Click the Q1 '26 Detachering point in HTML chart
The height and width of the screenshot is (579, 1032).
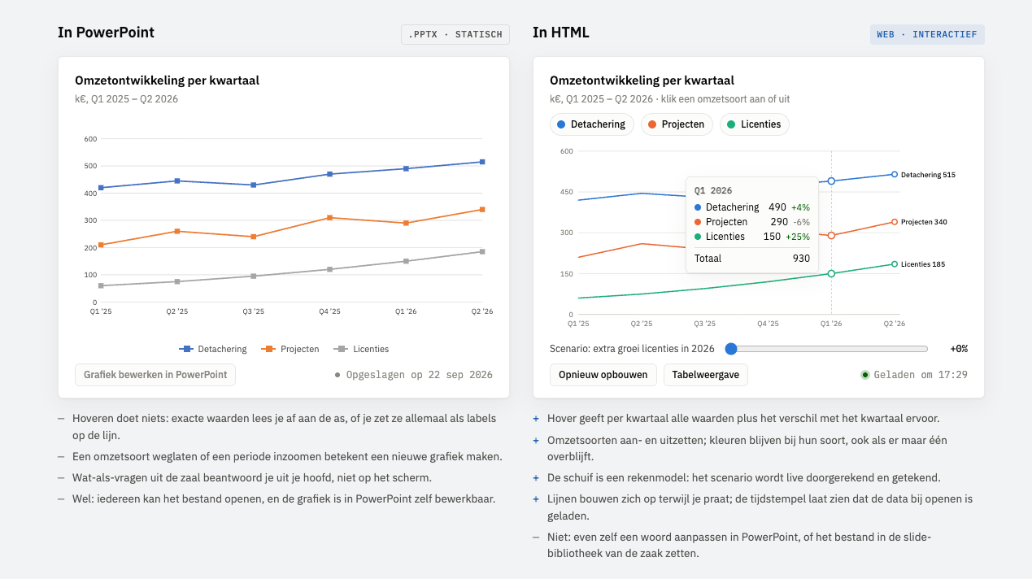click(x=831, y=181)
